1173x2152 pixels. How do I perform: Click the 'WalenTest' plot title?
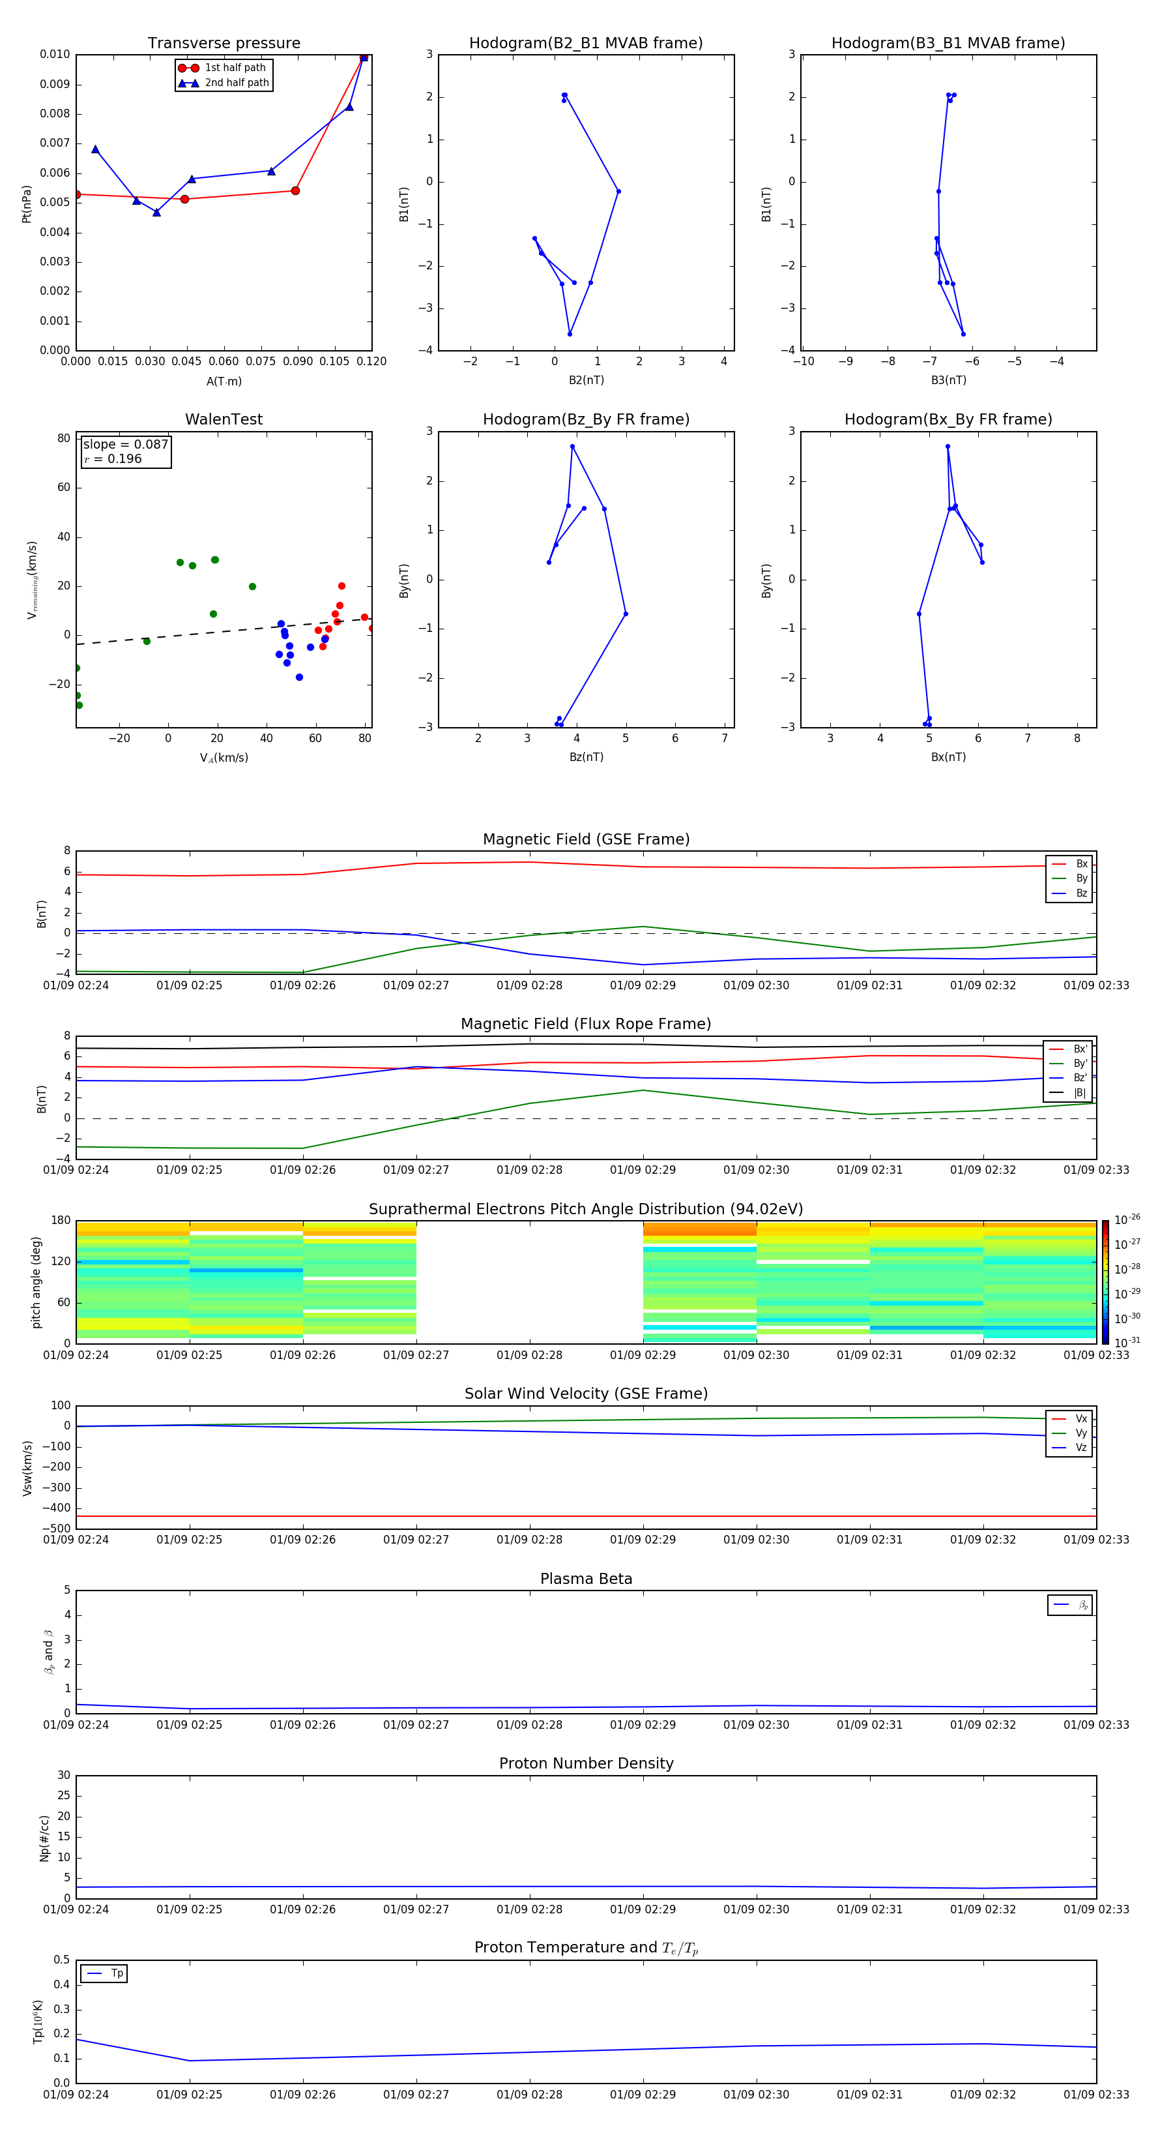(x=224, y=419)
